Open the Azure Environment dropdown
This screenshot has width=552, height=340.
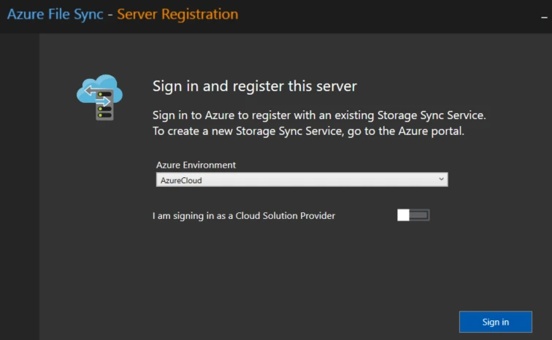[x=302, y=179]
